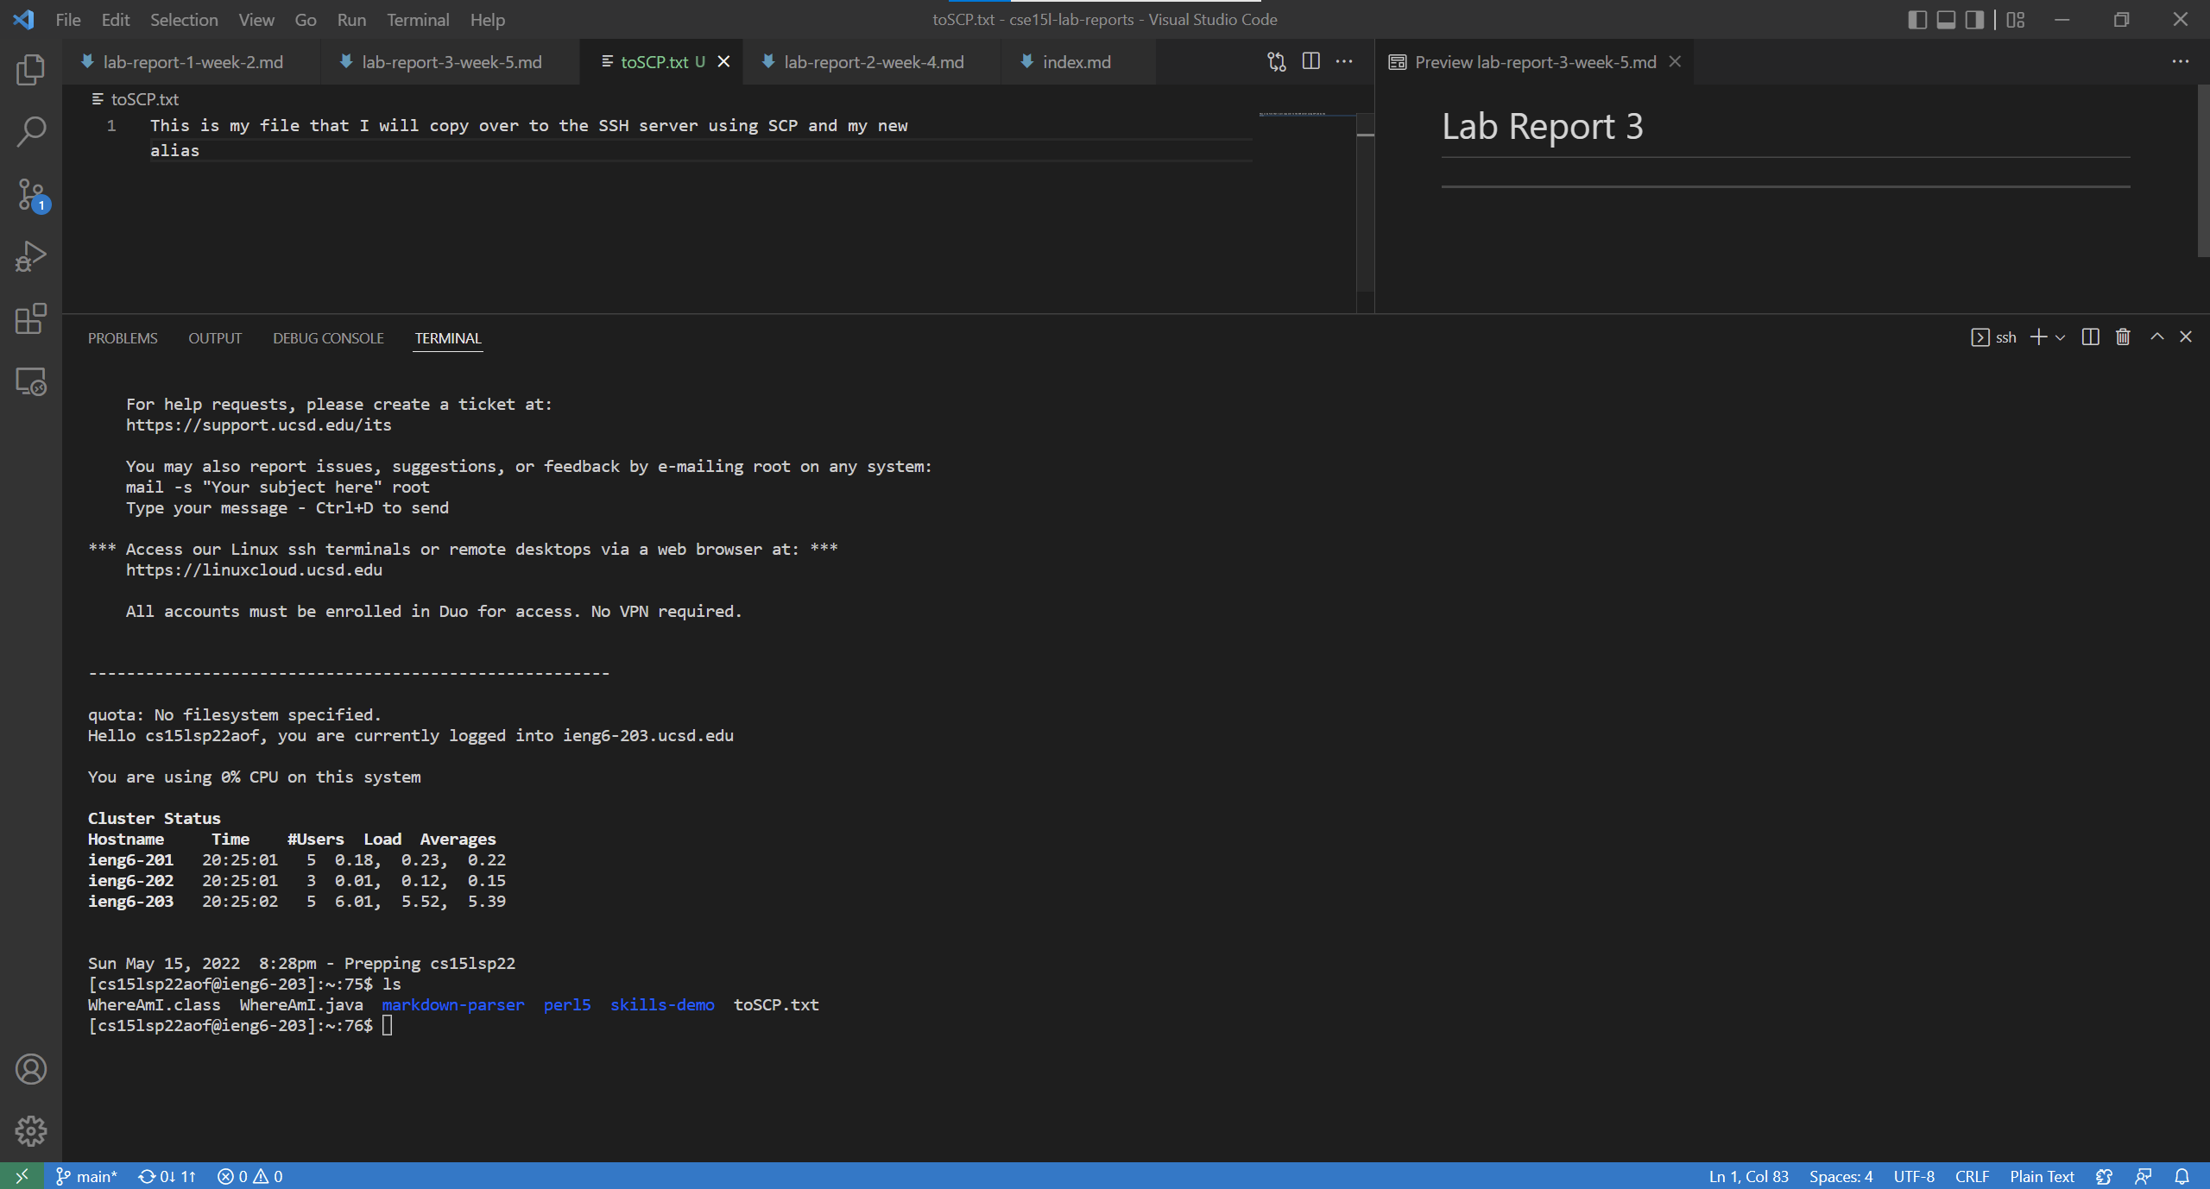The height and width of the screenshot is (1189, 2210).
Task: Click main* branch in status bar
Action: pyautogui.click(x=87, y=1176)
